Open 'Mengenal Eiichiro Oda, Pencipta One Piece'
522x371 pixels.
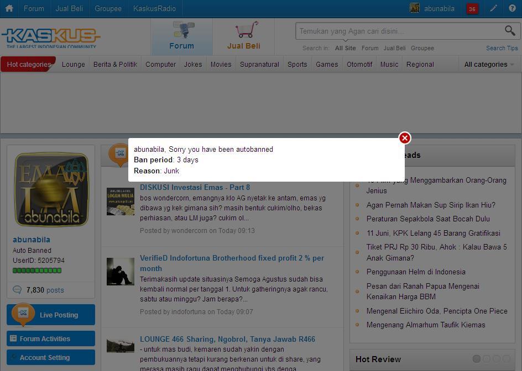coord(437,311)
